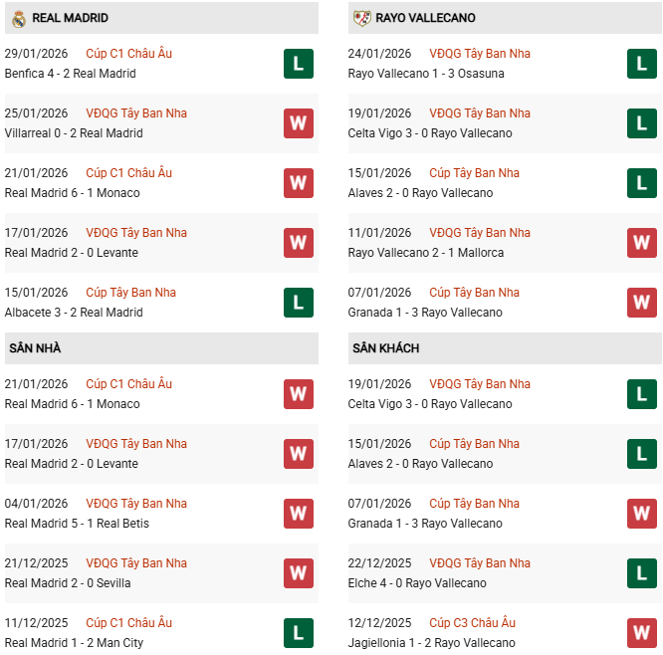Open the SÂN KHÁCH section header
This screenshot has height=655, width=663.
pyautogui.click(x=385, y=348)
